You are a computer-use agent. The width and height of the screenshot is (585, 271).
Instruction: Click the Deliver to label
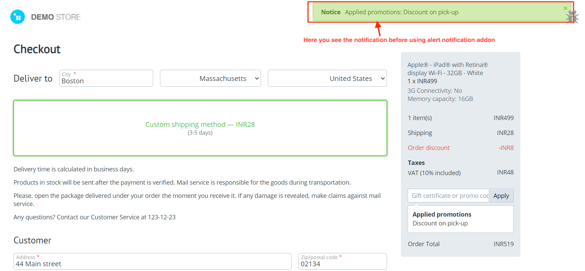click(33, 79)
